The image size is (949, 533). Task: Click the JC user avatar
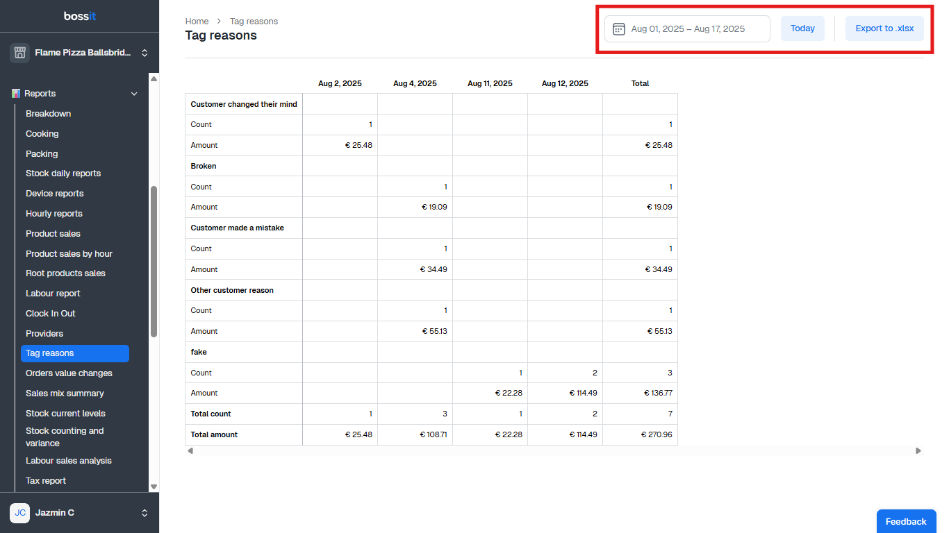click(x=19, y=513)
